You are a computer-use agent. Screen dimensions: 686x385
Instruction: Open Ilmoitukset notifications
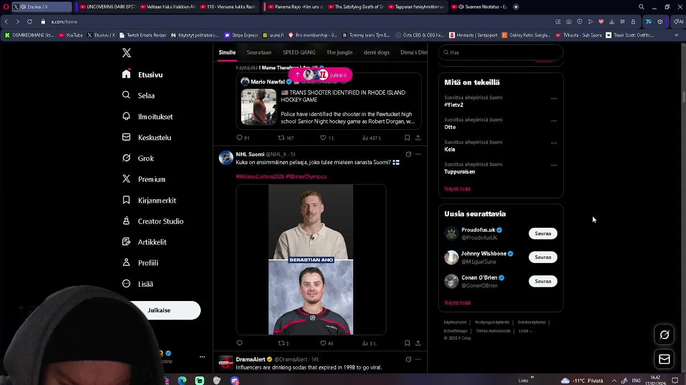point(147,117)
